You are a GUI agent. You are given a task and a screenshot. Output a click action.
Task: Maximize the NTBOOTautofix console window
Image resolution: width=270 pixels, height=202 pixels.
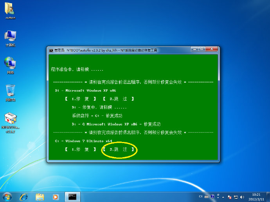pyautogui.click(x=202, y=49)
